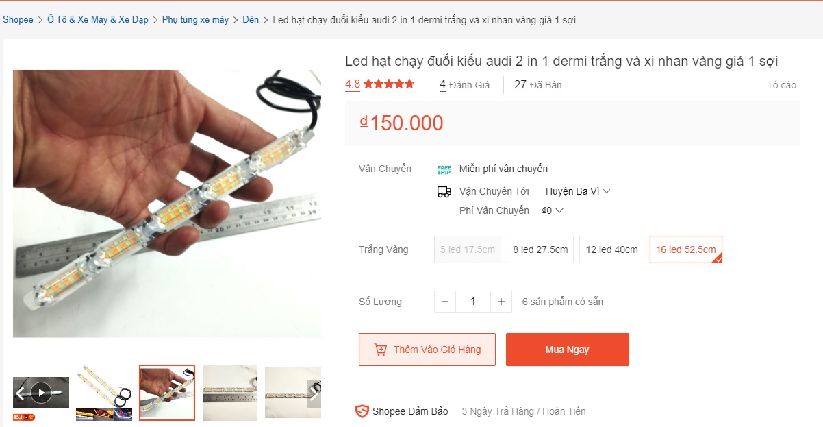Screen dimensions: 823x427
Task: Click the Tố cáo report link
Action: (781, 85)
